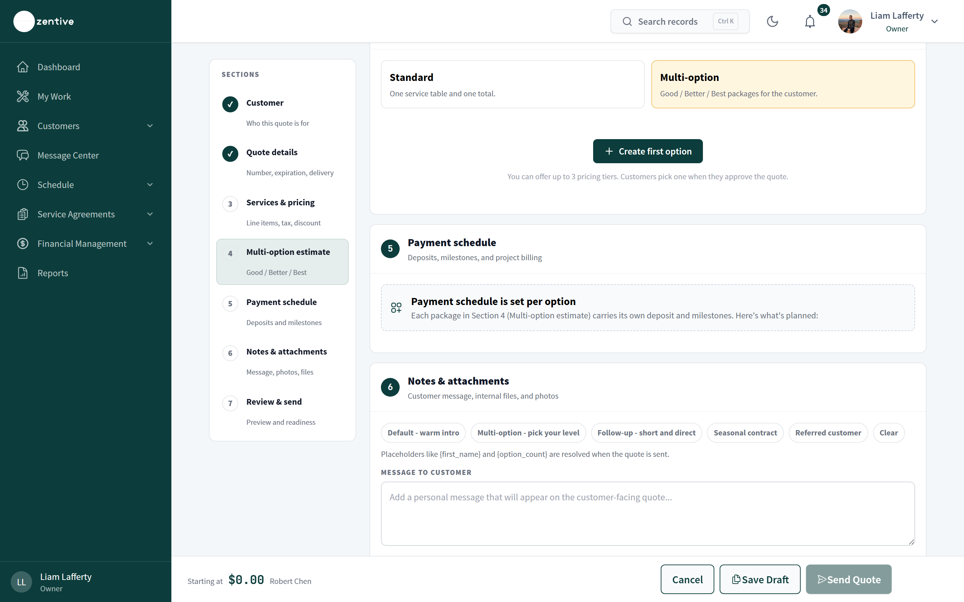Click the step 5 badge of the Payment schedule card
Screen dimensions: 964x602
390,248
